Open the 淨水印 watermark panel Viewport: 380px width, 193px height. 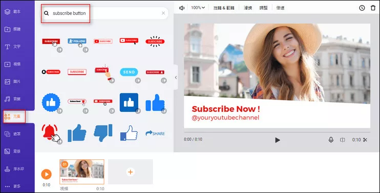point(14,169)
